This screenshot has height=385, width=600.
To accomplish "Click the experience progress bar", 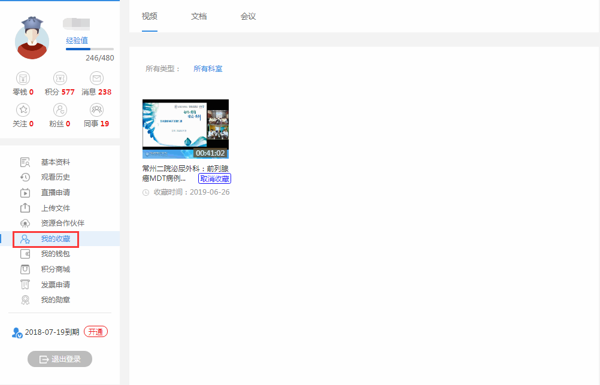I will click(90, 49).
